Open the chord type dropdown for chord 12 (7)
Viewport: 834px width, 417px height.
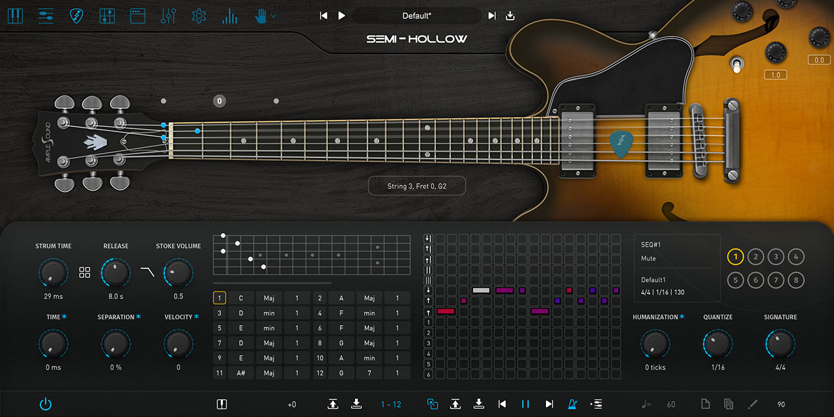(369, 373)
